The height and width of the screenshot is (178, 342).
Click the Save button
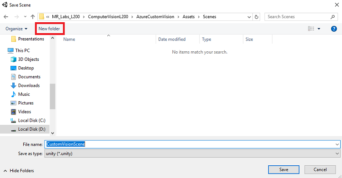[x=283, y=169]
